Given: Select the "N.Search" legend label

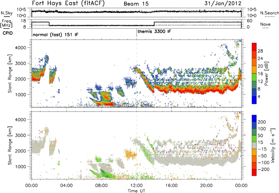Looking at the screenshot, I should [269, 13].
